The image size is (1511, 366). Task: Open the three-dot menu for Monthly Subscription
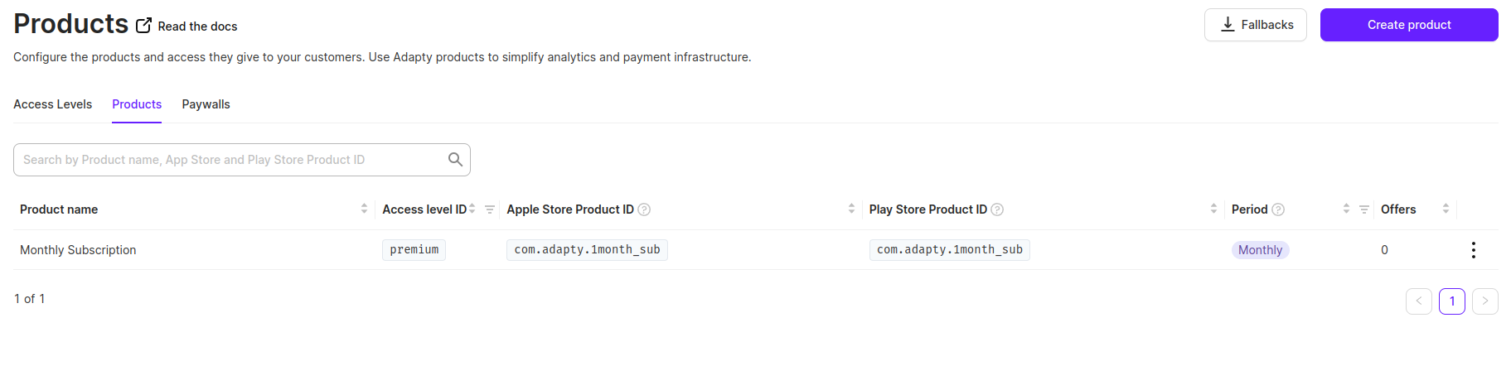pyautogui.click(x=1473, y=250)
